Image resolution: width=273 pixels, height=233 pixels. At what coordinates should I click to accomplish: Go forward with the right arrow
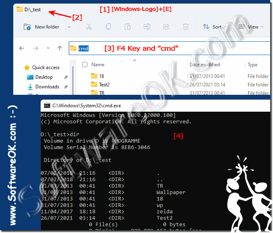[x=36, y=48]
